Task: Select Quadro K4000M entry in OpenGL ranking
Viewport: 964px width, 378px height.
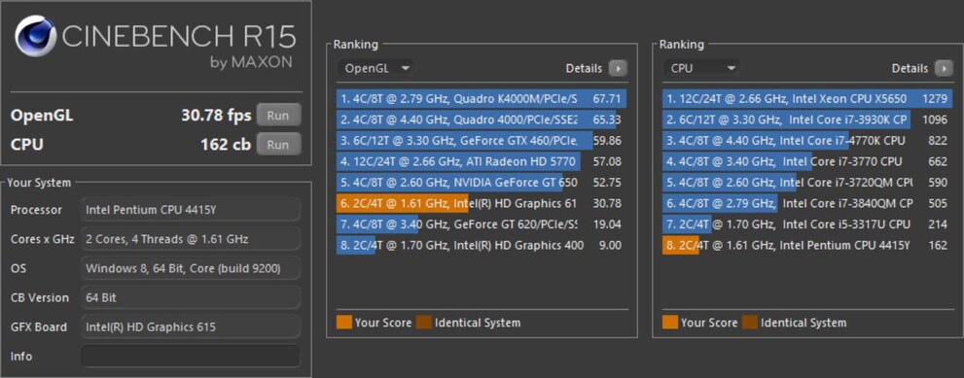Action: pos(482,98)
